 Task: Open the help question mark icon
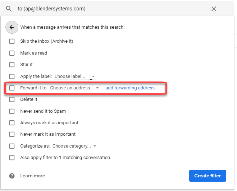pos(12,176)
